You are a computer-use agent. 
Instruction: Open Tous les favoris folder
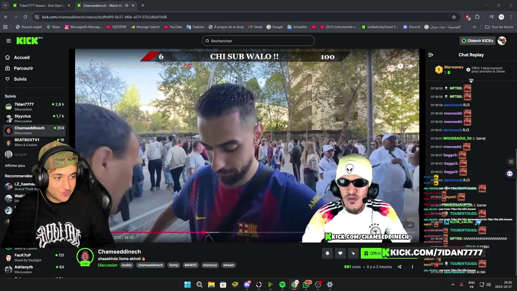click(x=499, y=27)
